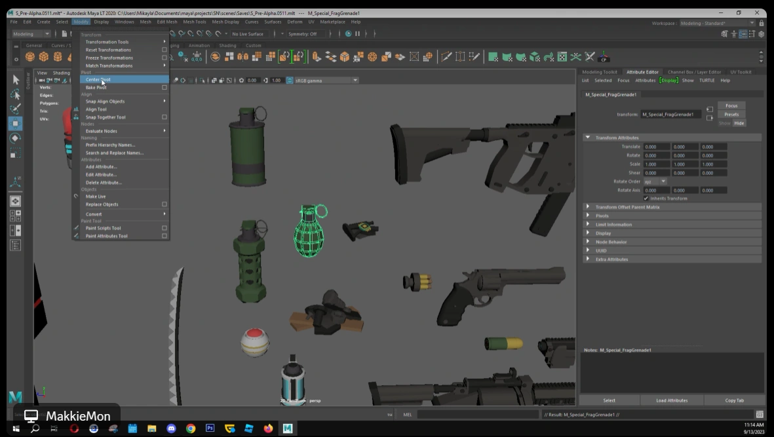Image resolution: width=774 pixels, height=437 pixels.
Task: Select the arrow Select tool in toolbox
Action: point(16,79)
